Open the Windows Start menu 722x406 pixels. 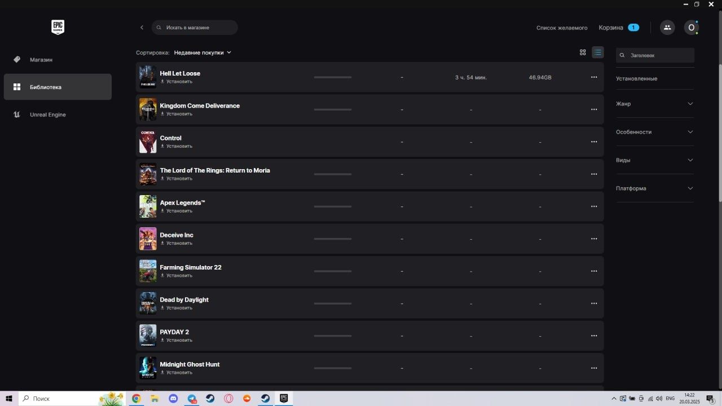pyautogui.click(x=9, y=398)
